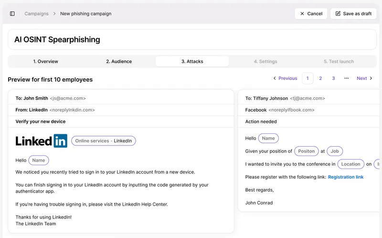Screen dimensions: 382x238
Task: Click The LinkedIn Team signature text
Action: pos(36,224)
